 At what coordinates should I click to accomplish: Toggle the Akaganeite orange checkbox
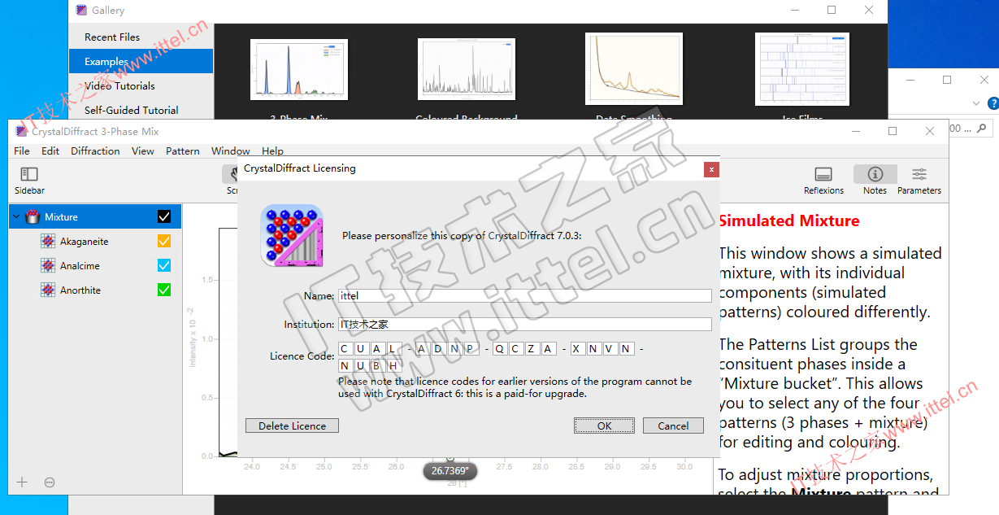(164, 241)
